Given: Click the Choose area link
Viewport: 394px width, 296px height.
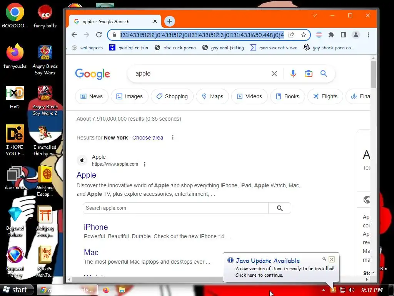Looking at the screenshot, I should 148,138.
